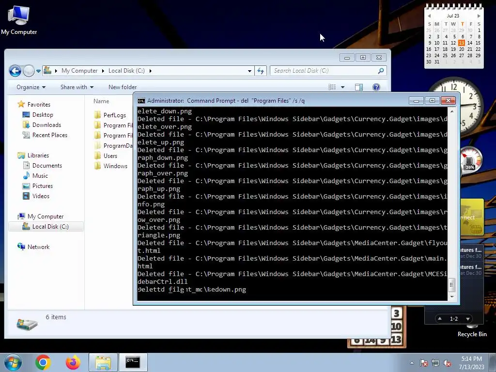Select the Users folder
The height and width of the screenshot is (372, 496).
pyautogui.click(x=106, y=155)
